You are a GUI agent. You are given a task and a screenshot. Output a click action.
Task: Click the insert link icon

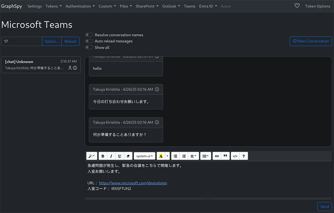coord(217,156)
